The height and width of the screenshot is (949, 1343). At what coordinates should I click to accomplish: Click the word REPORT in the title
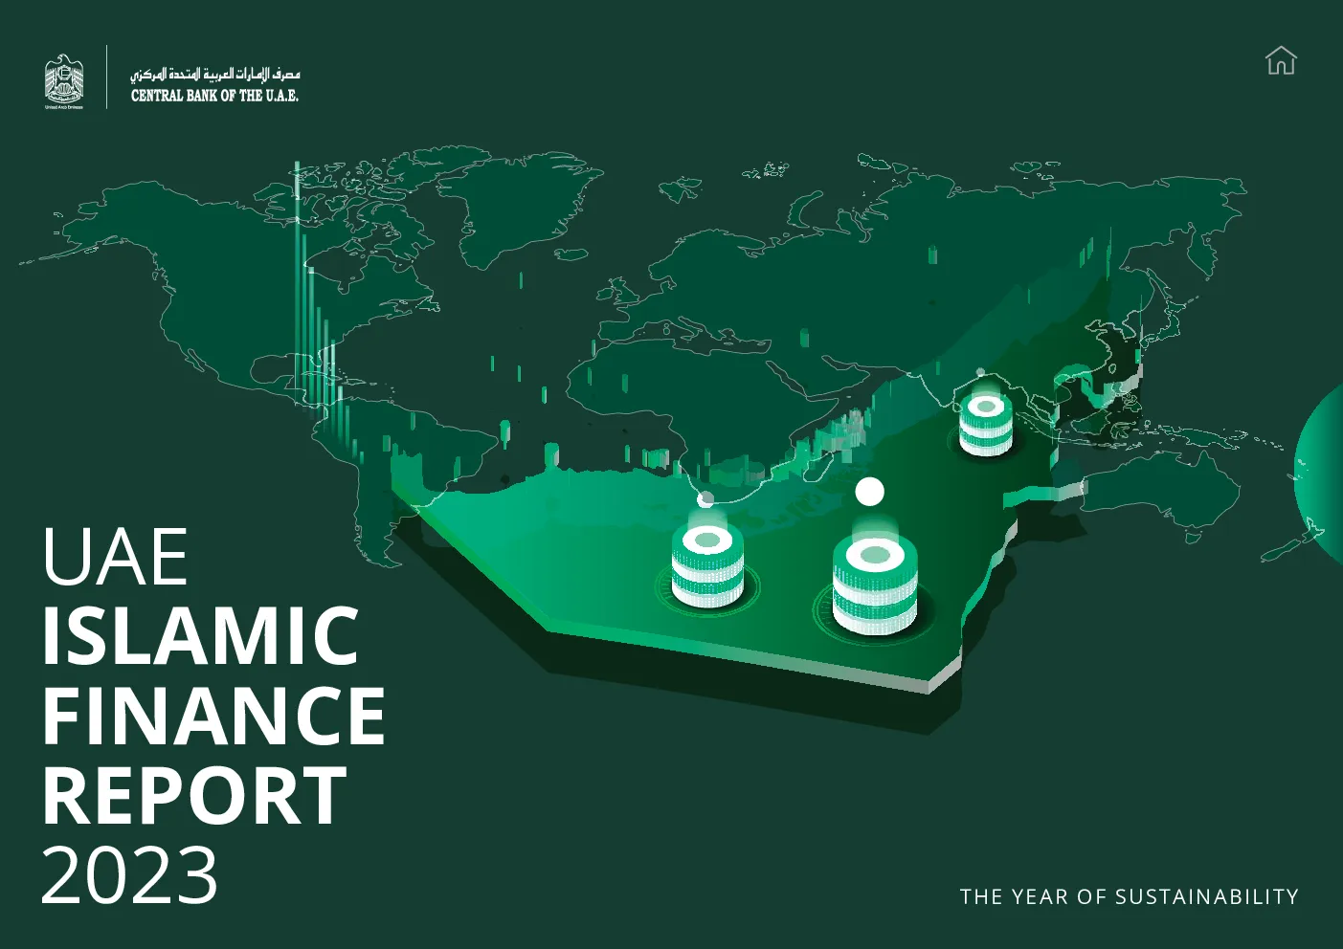click(194, 795)
